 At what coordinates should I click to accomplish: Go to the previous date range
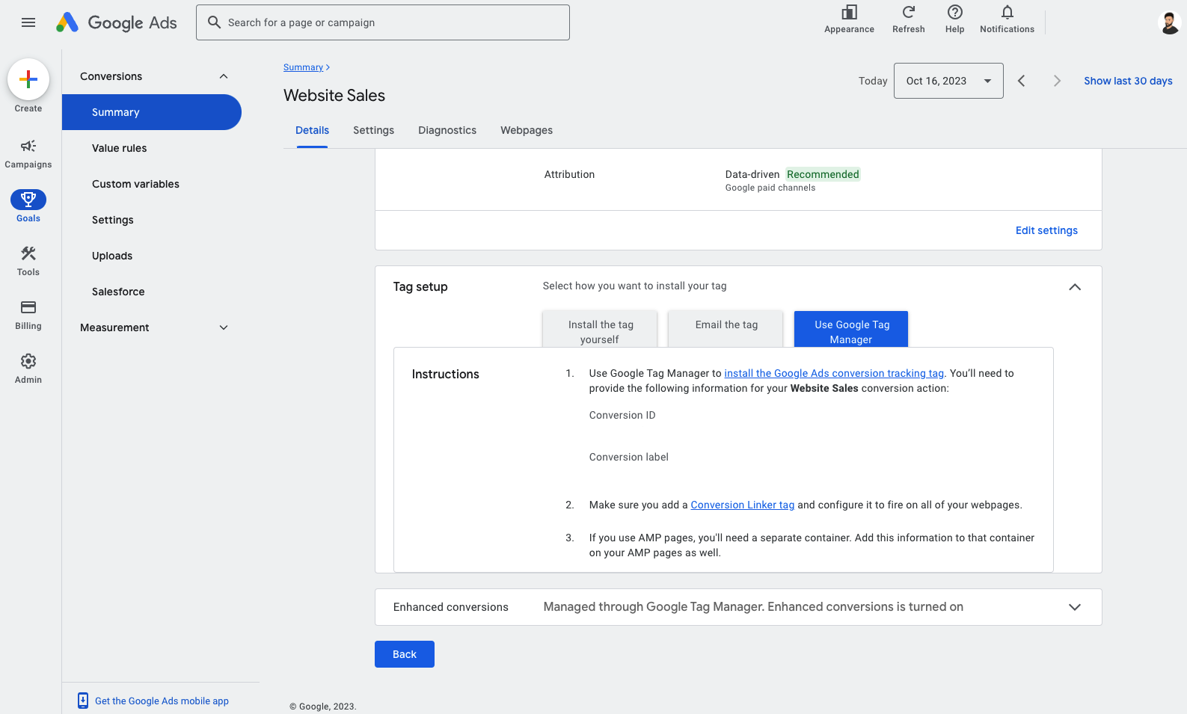tap(1021, 81)
